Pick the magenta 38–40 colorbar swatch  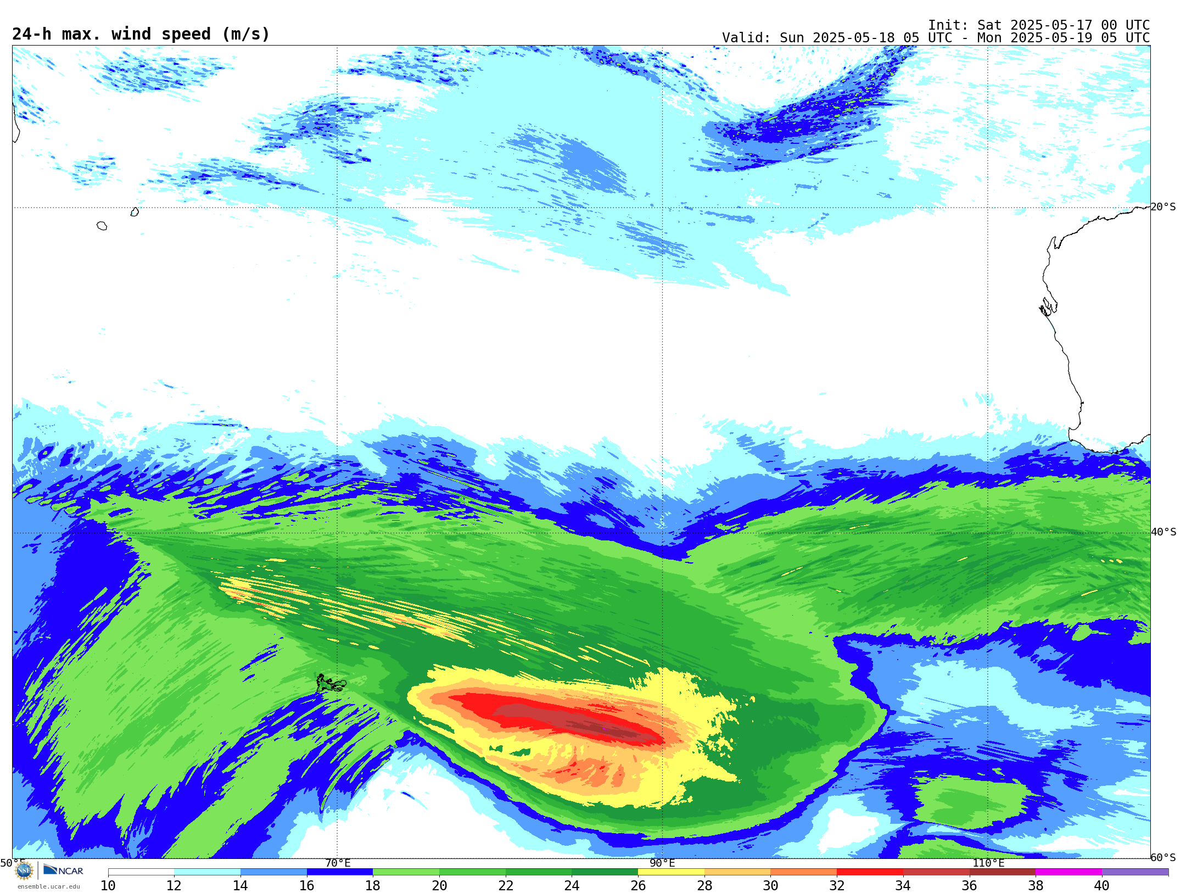pos(1068,872)
